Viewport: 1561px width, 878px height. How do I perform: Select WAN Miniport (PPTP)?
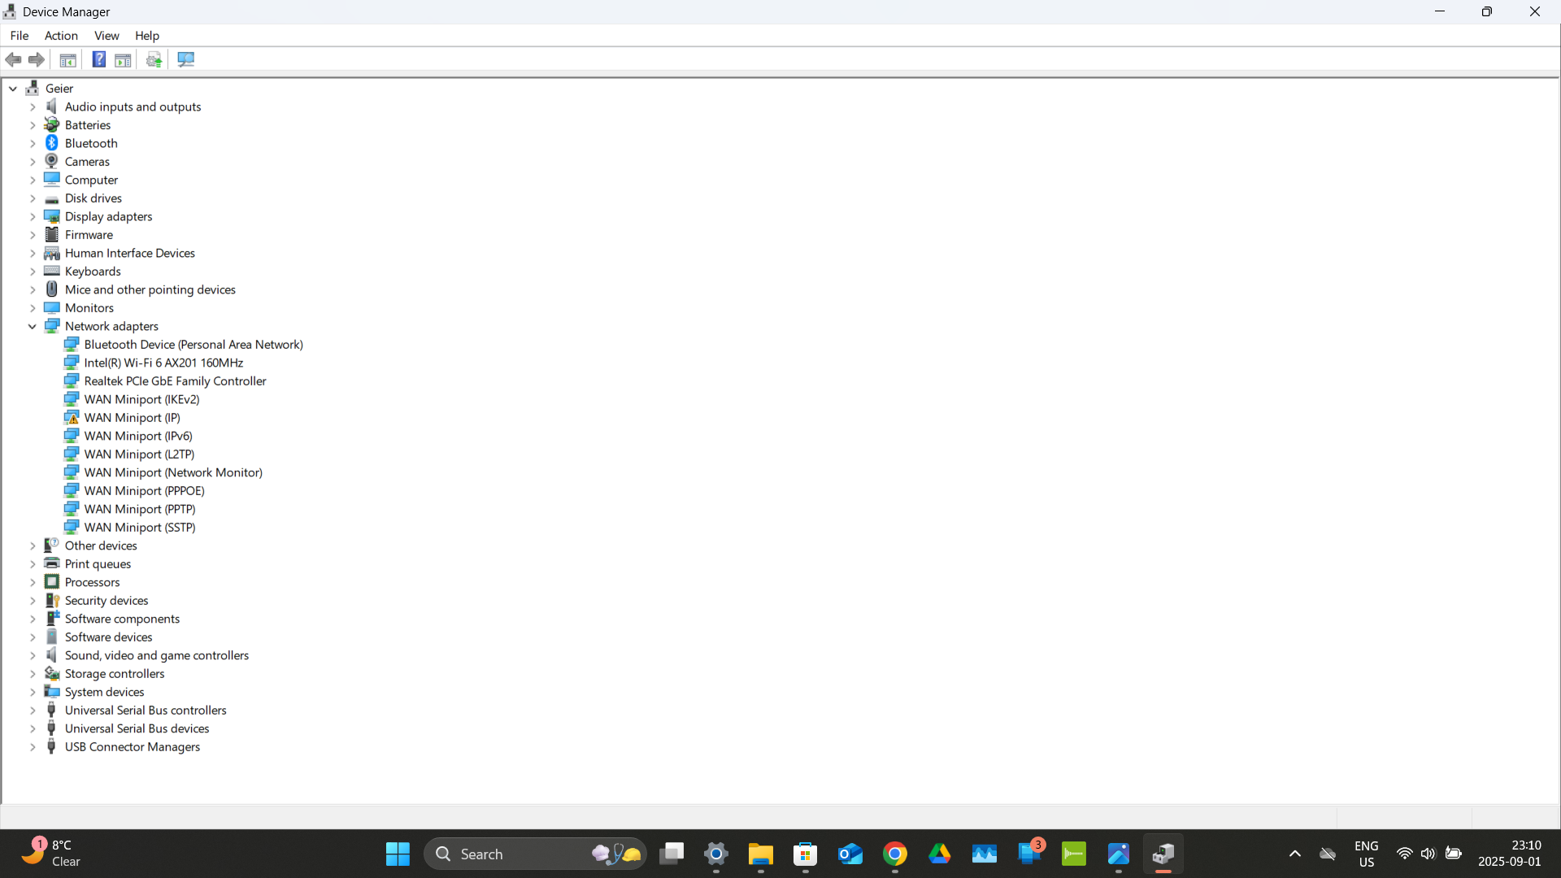[140, 509]
